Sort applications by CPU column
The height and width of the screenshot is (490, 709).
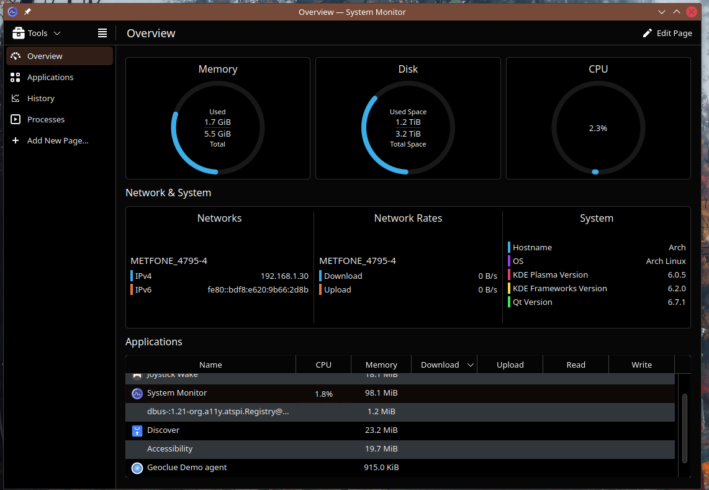click(323, 365)
